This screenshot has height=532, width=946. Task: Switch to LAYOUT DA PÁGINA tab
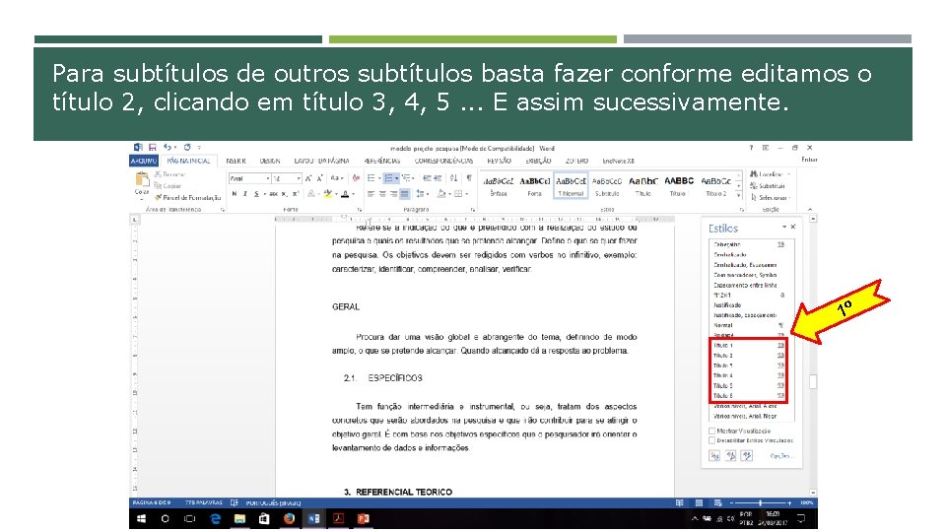coord(321,161)
